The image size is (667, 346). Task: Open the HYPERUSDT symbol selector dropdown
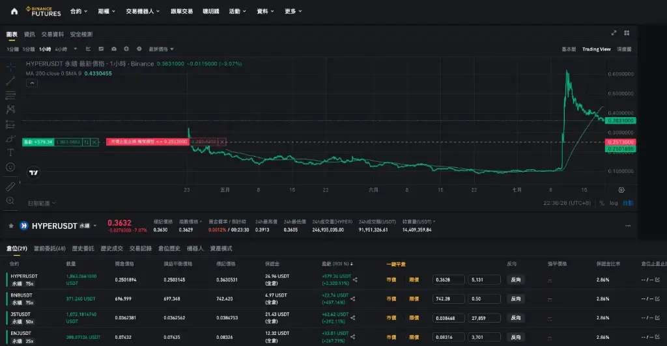click(95, 226)
